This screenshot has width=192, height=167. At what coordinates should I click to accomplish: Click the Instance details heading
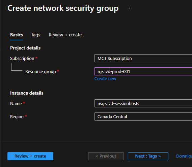[27, 93]
